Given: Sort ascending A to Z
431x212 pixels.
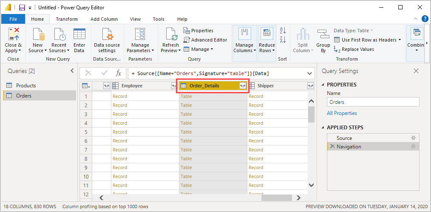Looking at the screenshot, I should [283, 30].
